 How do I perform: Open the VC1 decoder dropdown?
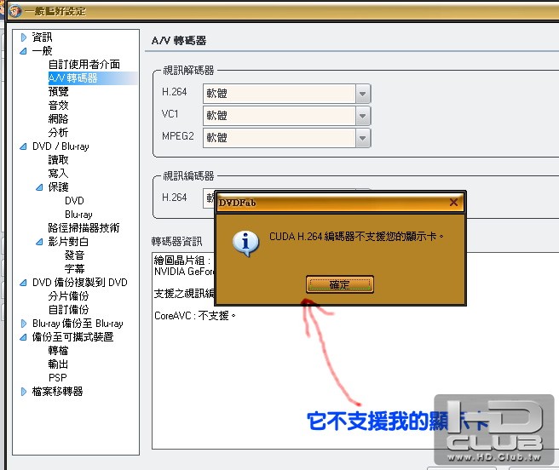pyautogui.click(x=363, y=116)
